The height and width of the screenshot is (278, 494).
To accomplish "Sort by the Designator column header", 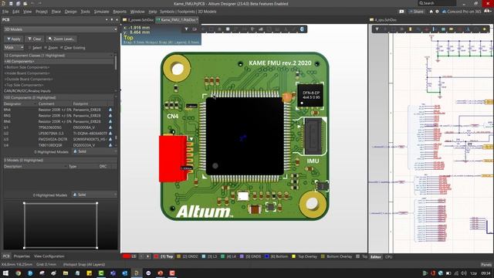I will (20, 103).
